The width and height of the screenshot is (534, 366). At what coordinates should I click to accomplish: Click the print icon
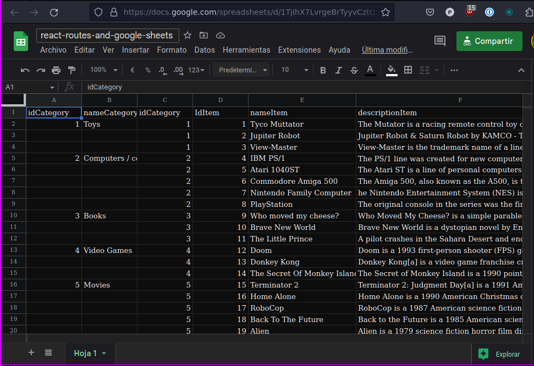(56, 70)
